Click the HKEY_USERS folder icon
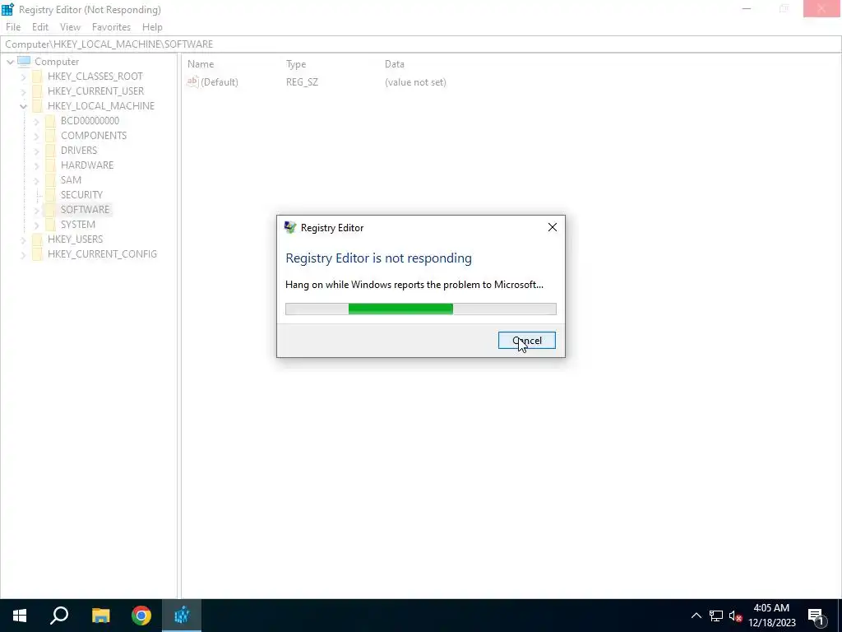 click(x=37, y=239)
